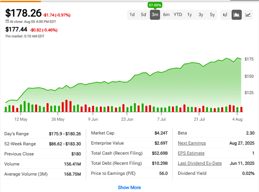The width and height of the screenshot is (259, 192).
Task: Click the 4 Aug date axis label
Action: coord(238,120)
